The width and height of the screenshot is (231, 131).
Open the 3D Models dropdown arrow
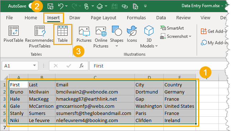point(157,46)
